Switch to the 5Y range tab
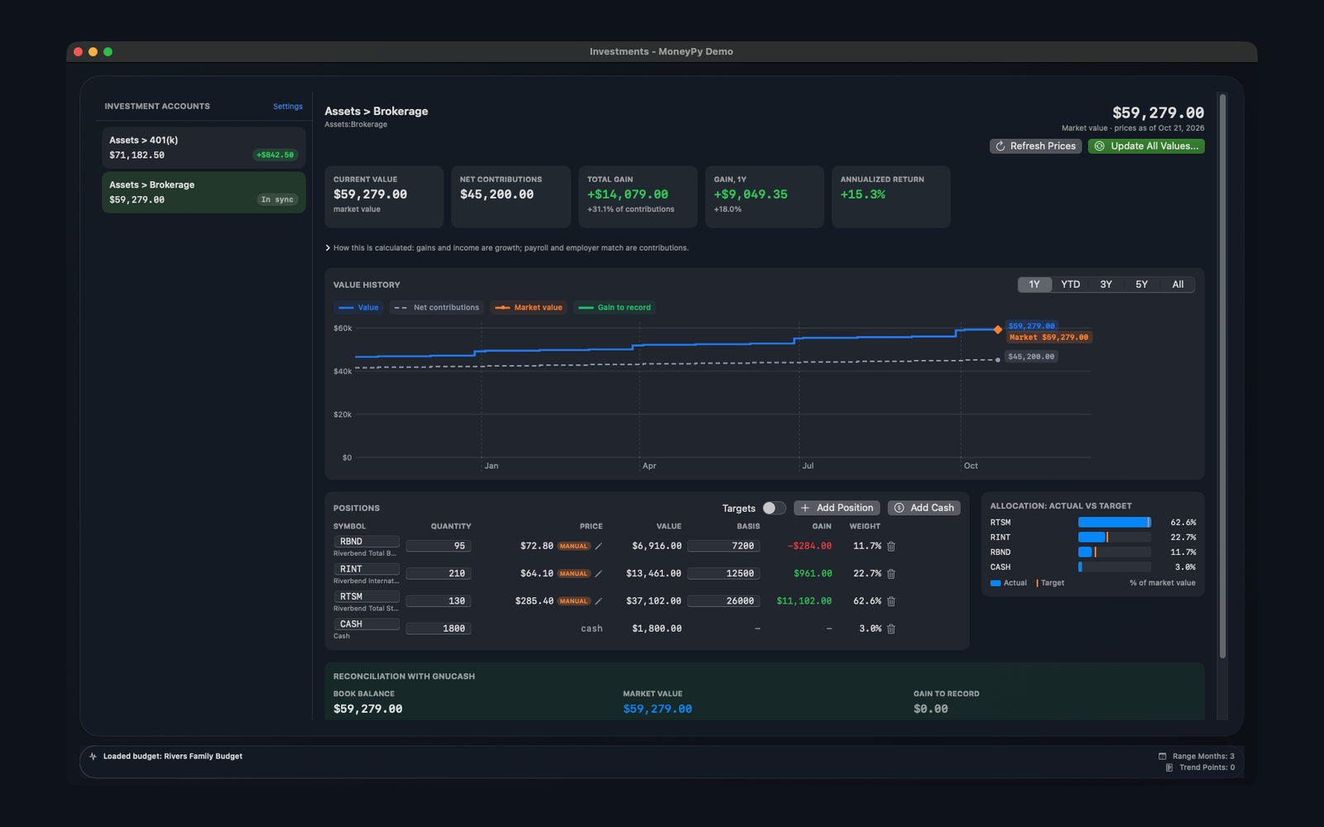Image resolution: width=1324 pixels, height=827 pixels. 1141,284
